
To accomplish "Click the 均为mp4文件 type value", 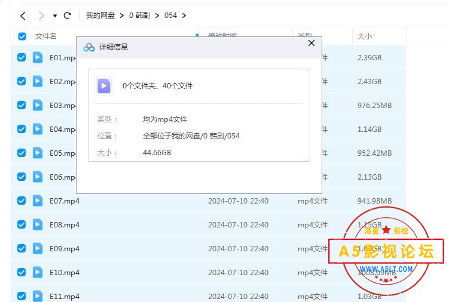I will (x=165, y=119).
